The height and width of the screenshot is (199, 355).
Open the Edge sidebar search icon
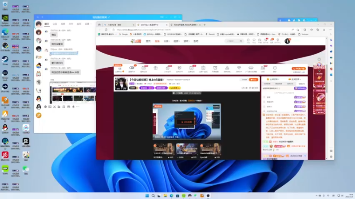[331, 40]
